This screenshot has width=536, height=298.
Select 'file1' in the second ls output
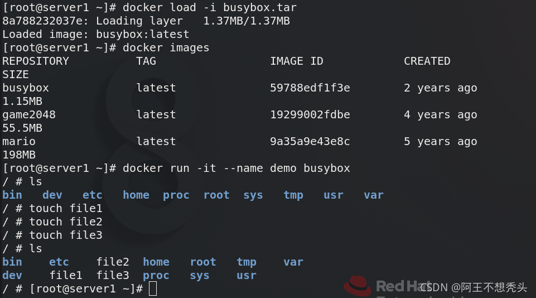[x=66, y=276]
